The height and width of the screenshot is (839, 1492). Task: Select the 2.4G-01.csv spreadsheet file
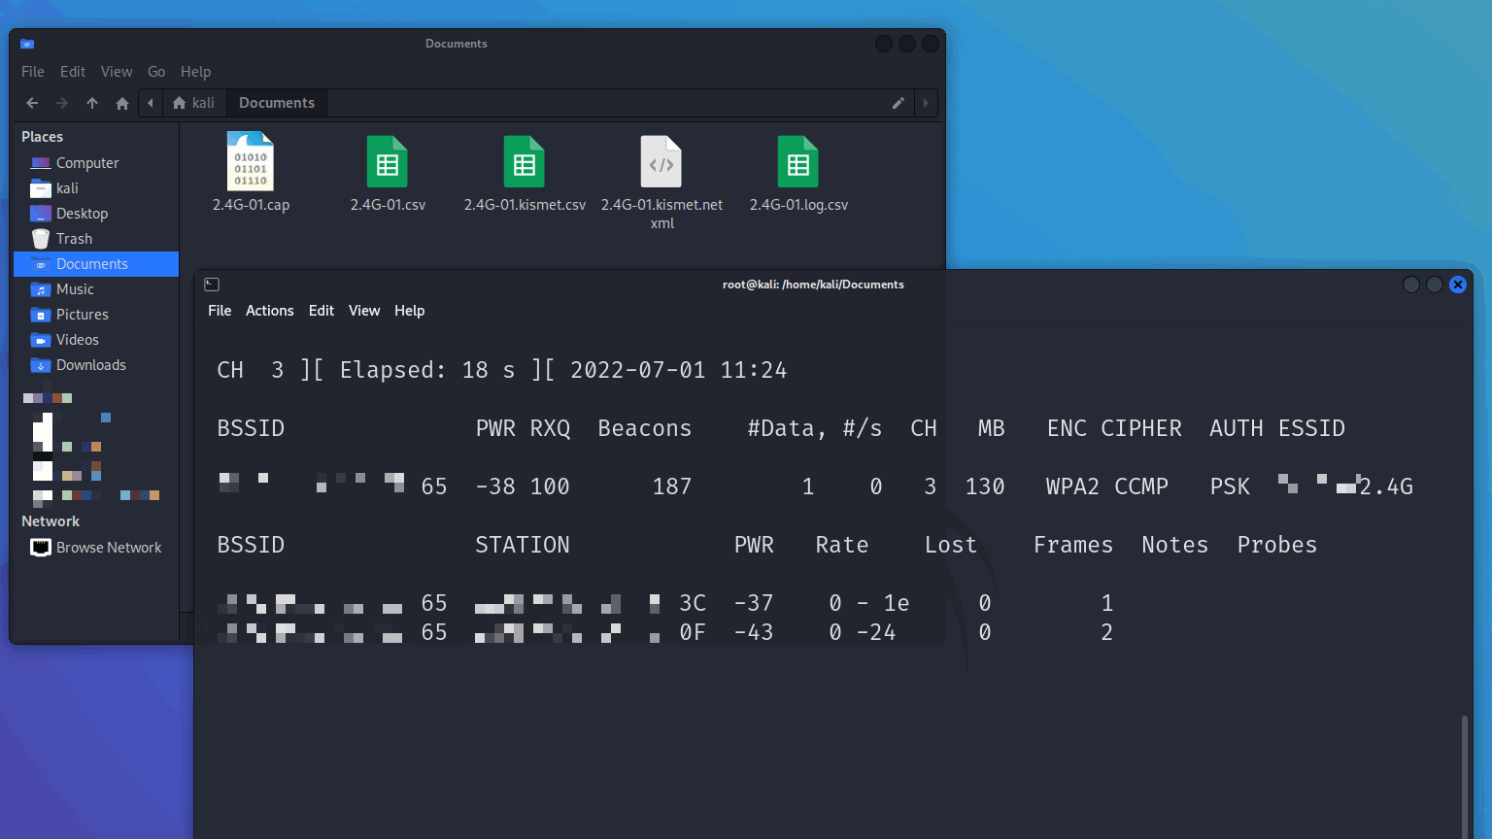coord(388,162)
